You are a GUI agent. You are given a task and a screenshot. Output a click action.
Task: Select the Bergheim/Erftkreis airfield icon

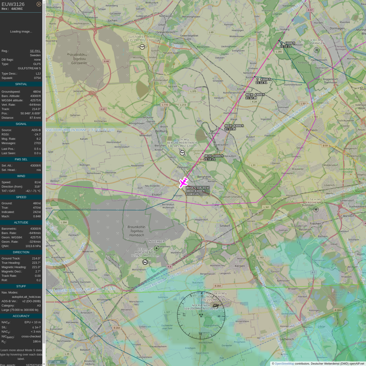182,152
